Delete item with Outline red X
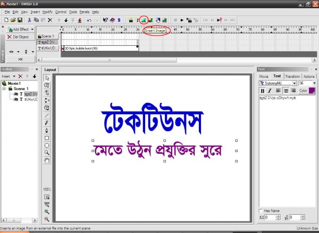Screen dimensions: 319x233 [20, 76]
